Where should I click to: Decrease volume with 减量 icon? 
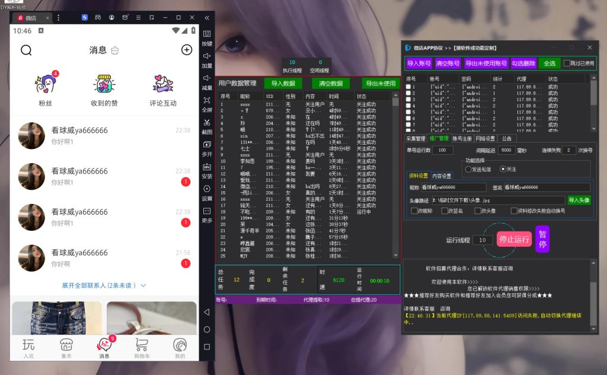point(207,82)
